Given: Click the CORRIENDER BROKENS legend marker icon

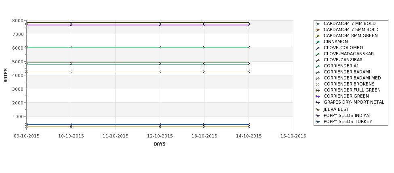Looking at the screenshot, I should point(318,85).
